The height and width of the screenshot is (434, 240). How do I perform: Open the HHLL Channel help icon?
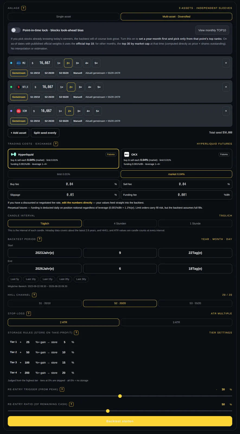tap(34, 295)
